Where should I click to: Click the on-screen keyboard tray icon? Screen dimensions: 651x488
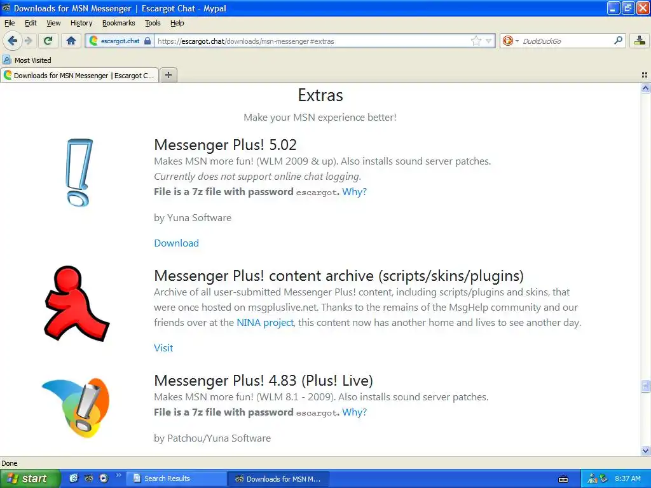click(x=563, y=479)
